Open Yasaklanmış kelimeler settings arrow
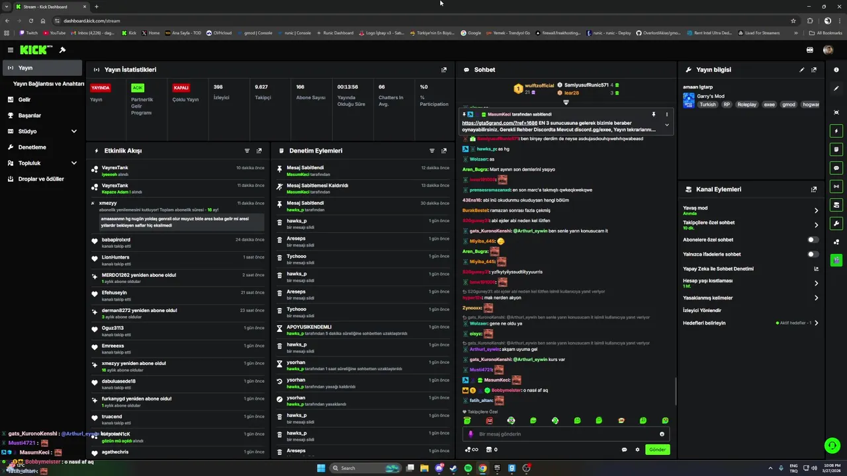The height and width of the screenshot is (476, 847). tap(816, 298)
